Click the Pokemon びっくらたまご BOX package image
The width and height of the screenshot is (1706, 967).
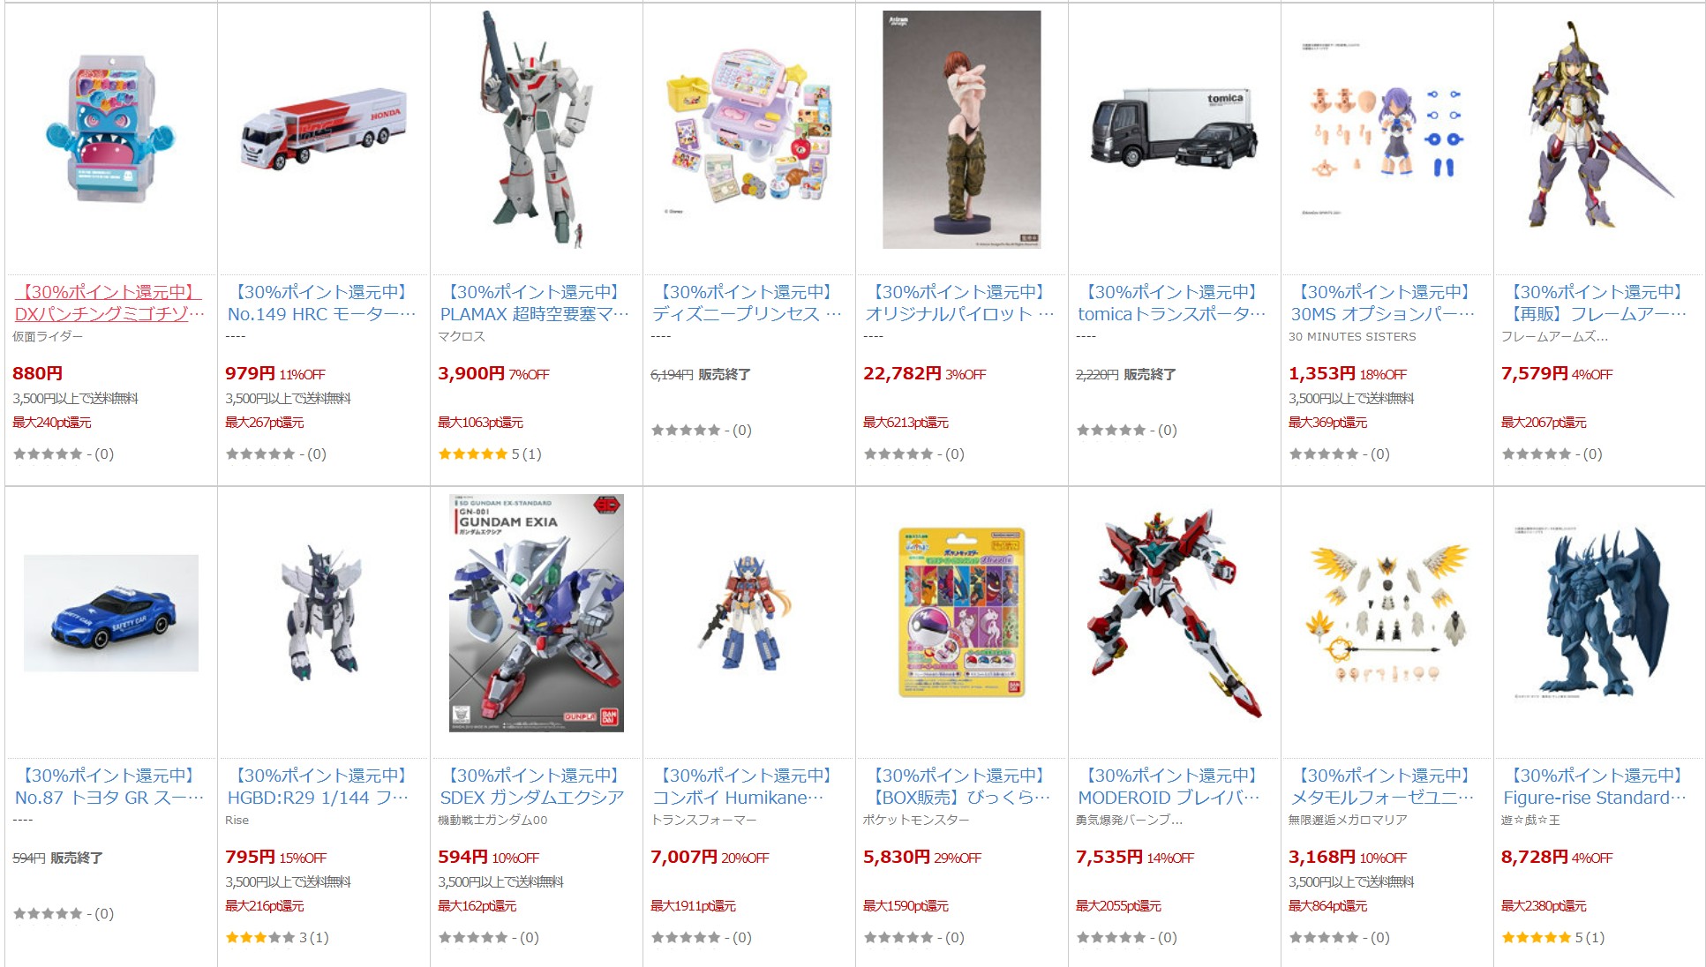coord(961,613)
